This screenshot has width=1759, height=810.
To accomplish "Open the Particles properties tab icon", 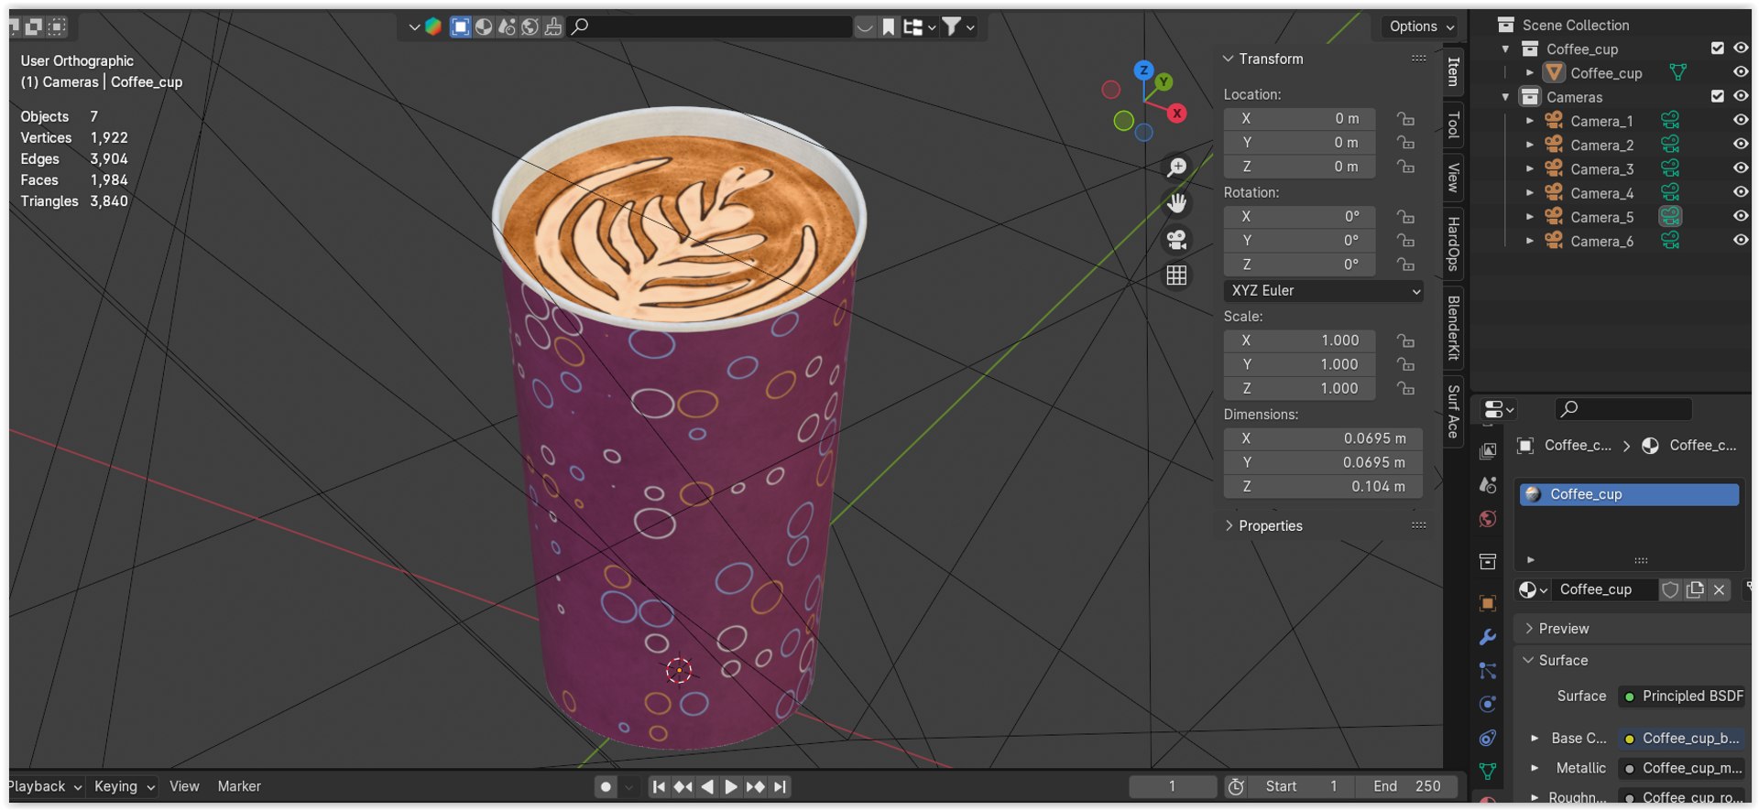I will [1488, 671].
